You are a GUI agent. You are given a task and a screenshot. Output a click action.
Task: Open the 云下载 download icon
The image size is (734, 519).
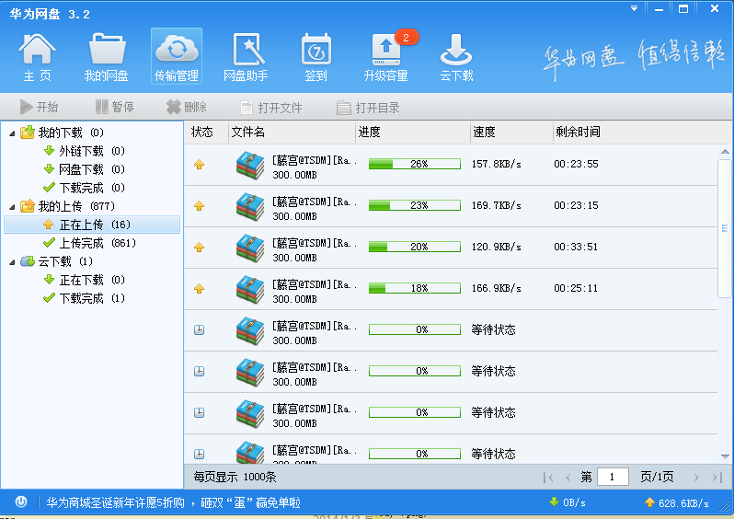[x=456, y=57]
